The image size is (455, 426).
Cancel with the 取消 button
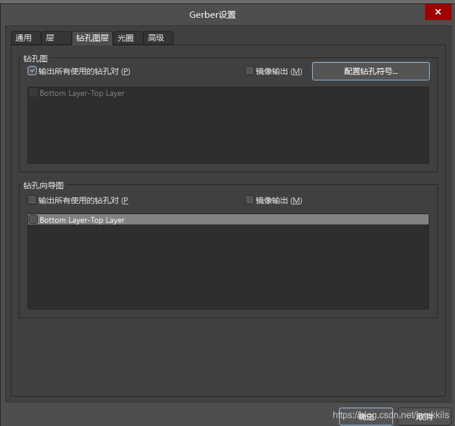tap(424, 417)
